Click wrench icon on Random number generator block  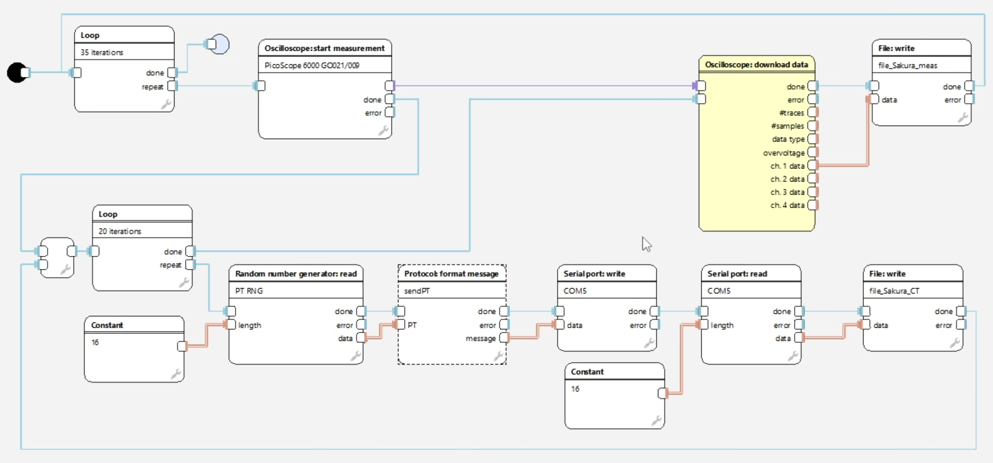point(355,356)
